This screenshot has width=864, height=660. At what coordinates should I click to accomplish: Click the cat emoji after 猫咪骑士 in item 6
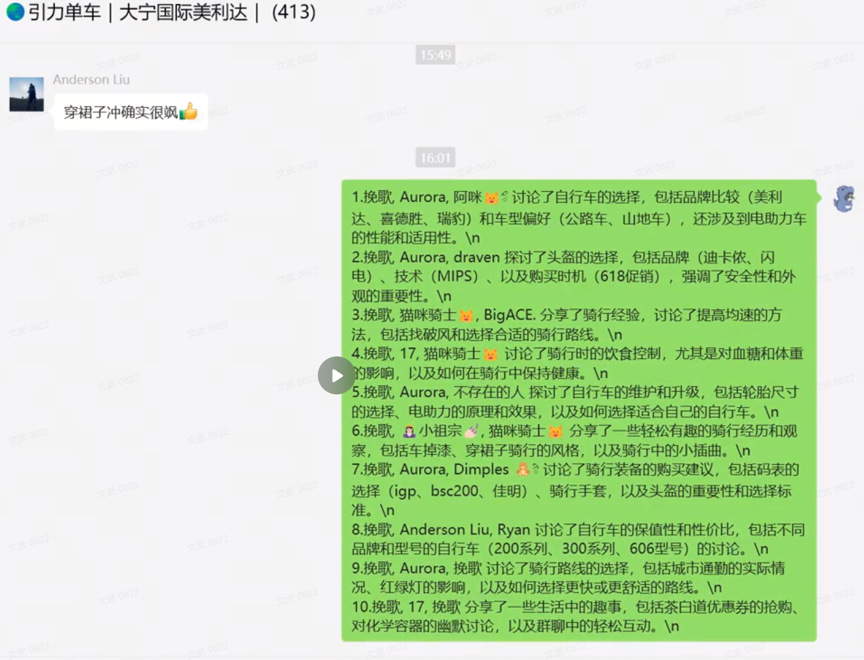click(x=556, y=431)
